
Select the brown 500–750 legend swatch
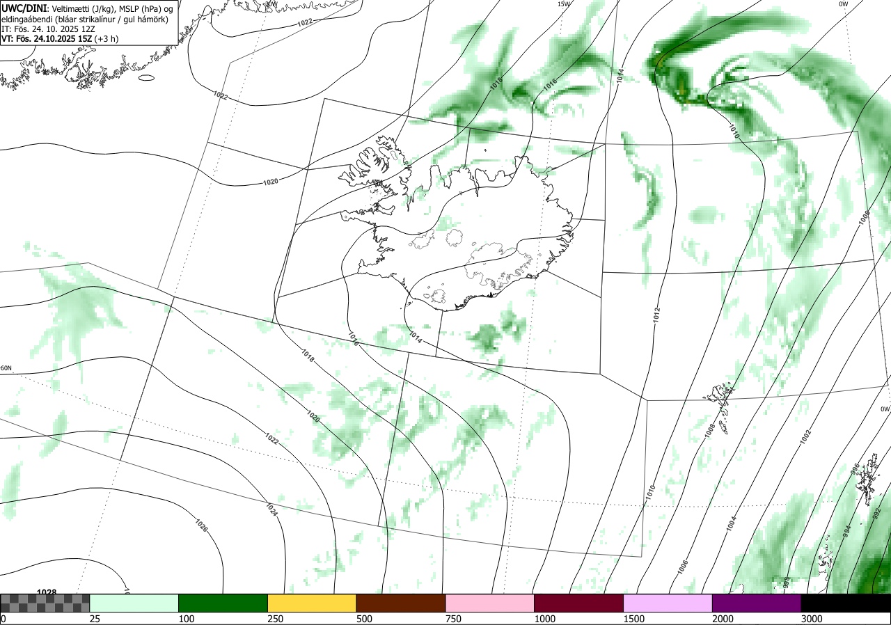point(400,603)
